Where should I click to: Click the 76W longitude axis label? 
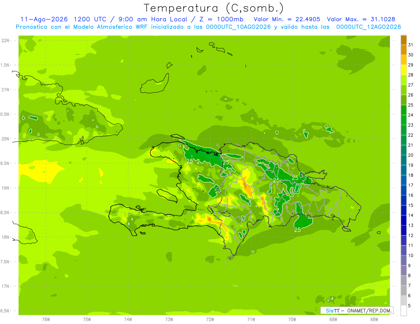tap(46, 319)
